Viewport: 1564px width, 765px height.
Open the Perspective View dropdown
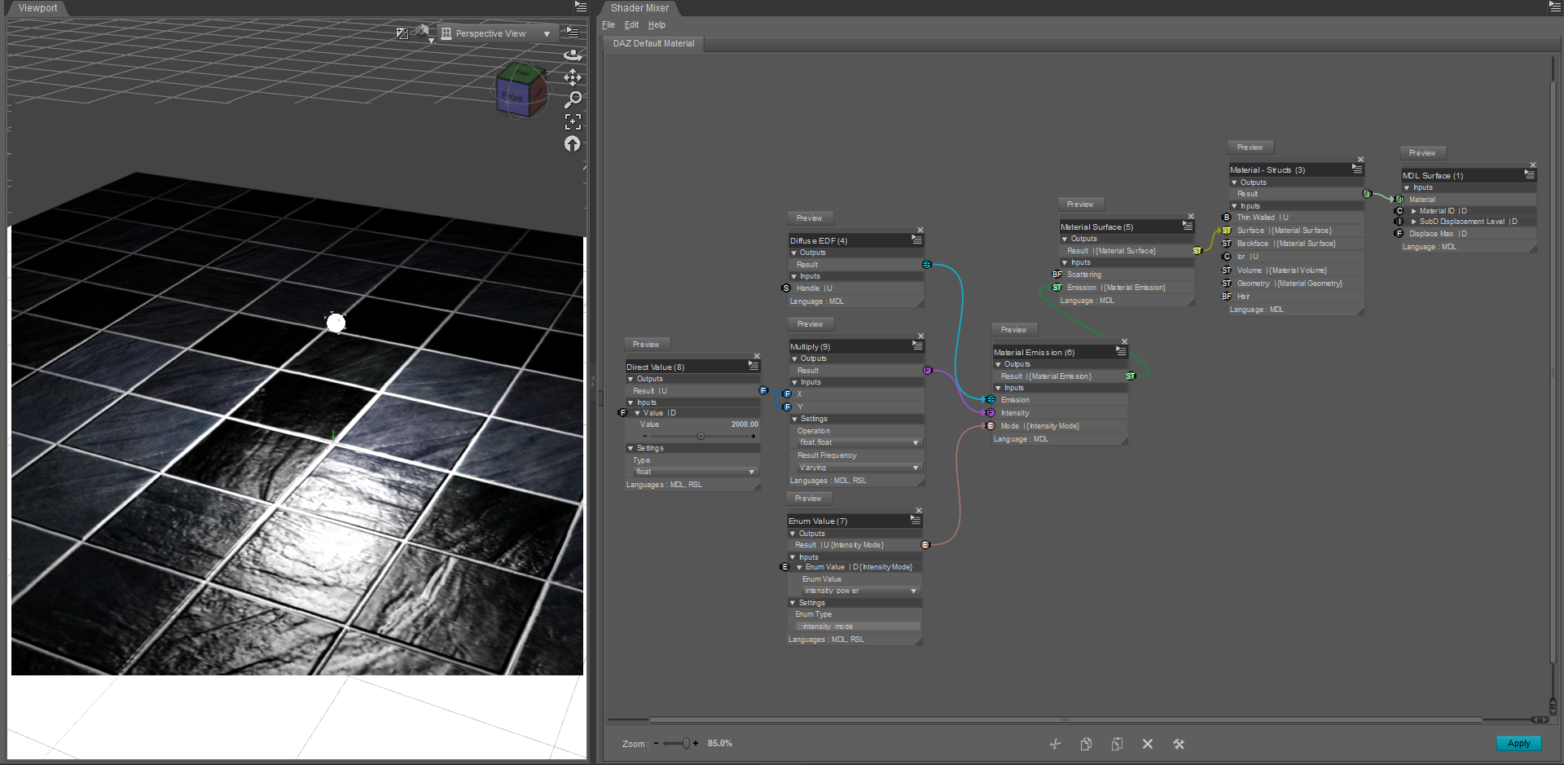[496, 33]
